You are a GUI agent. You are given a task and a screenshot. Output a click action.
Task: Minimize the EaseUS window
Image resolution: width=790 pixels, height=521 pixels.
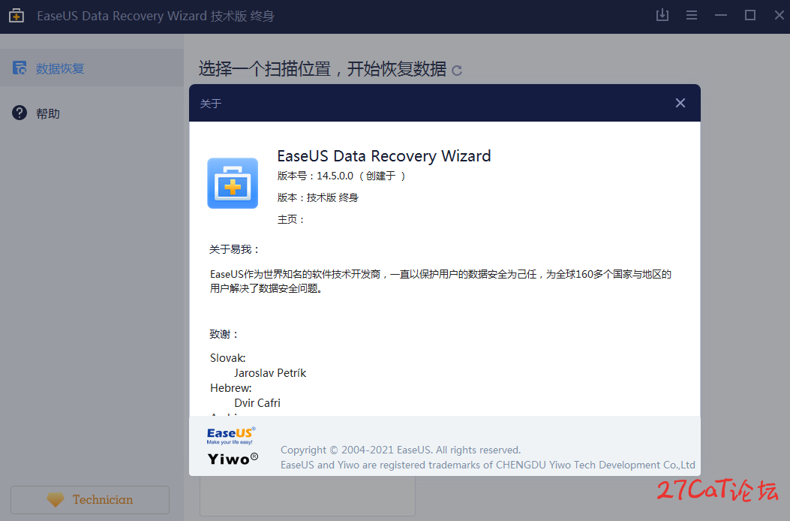[x=721, y=15]
